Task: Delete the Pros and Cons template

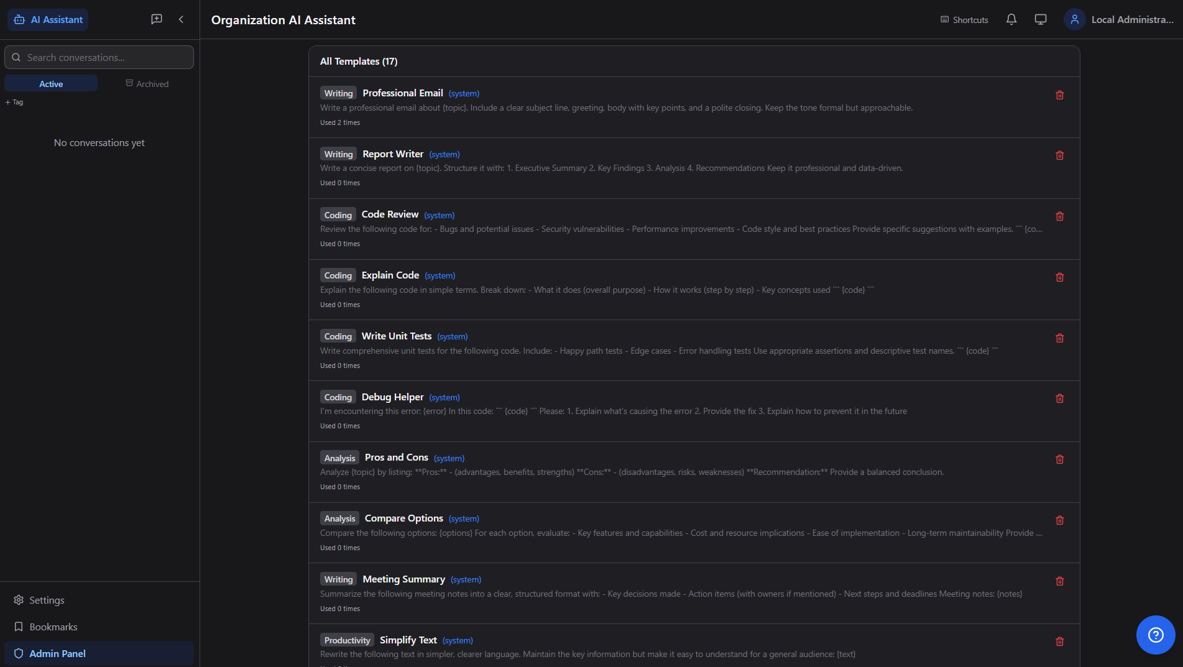Action: 1060,459
